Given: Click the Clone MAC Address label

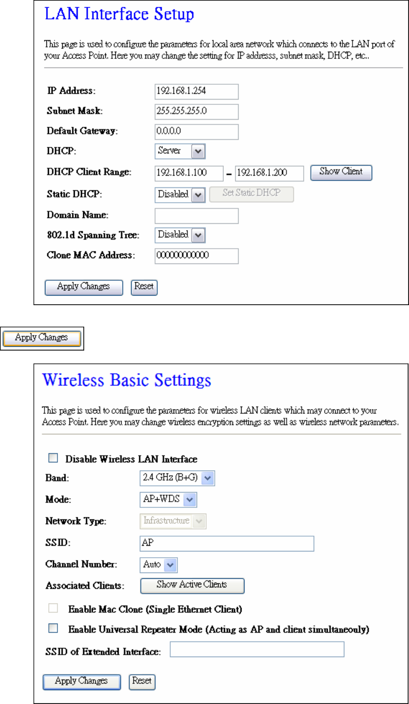Looking at the screenshot, I should (x=91, y=255).
